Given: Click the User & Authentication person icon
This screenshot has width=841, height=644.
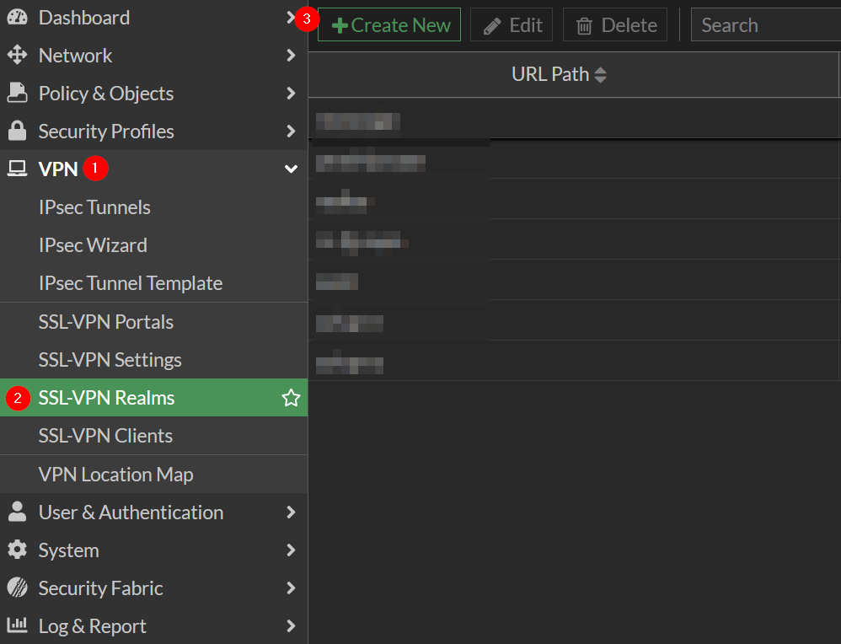Looking at the screenshot, I should (x=17, y=513).
